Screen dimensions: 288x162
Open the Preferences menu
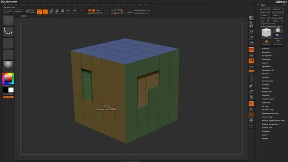click(89, 5)
